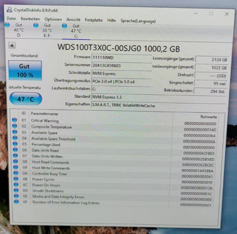Click the Schnittstelle field NVM Express
237x234 pixels.
[x=121, y=74]
